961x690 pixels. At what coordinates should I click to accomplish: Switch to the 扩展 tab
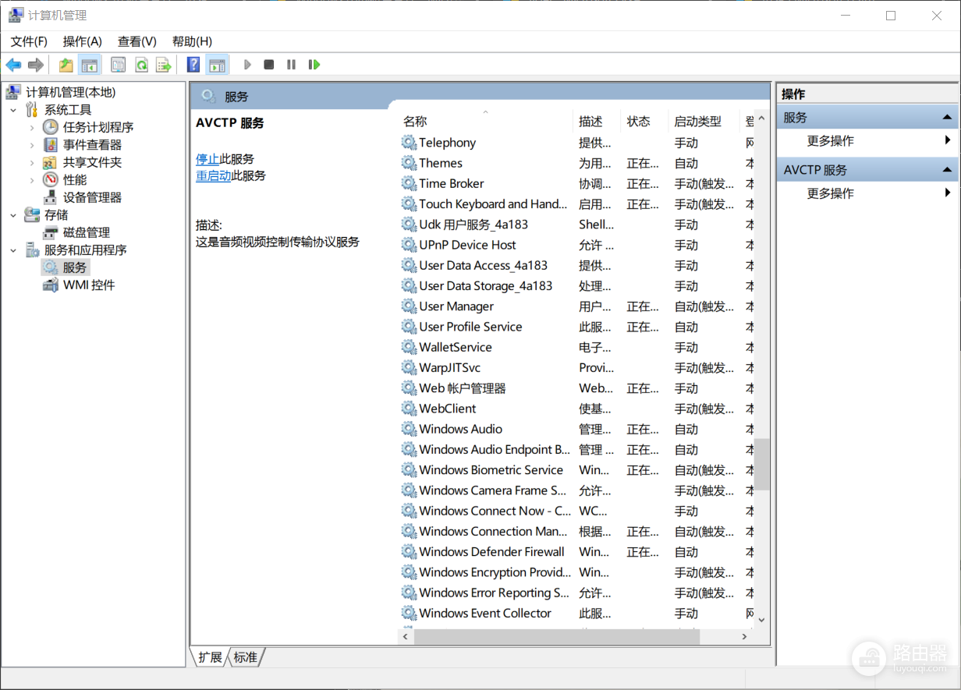click(x=210, y=657)
